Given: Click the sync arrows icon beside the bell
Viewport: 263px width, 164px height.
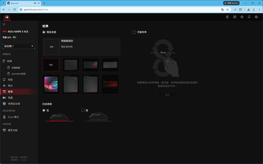Looking at the screenshot, I should click(x=242, y=17).
